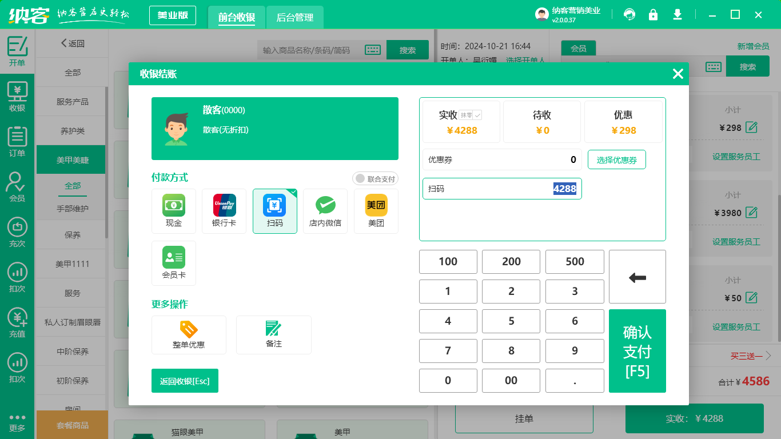
Task: Confirm payment with 确认支付 [F5]
Action: [x=637, y=351]
